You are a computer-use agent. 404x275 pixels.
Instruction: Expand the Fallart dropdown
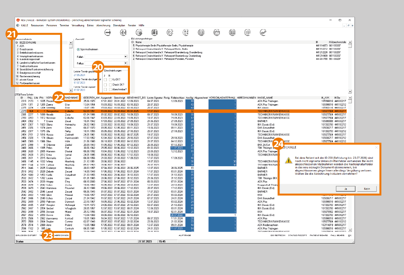pyautogui.click(x=125, y=56)
